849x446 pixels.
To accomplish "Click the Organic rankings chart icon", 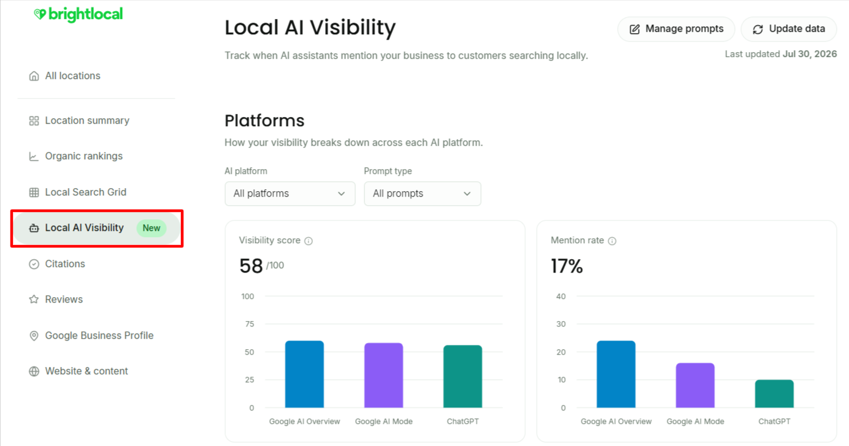I will tap(34, 156).
